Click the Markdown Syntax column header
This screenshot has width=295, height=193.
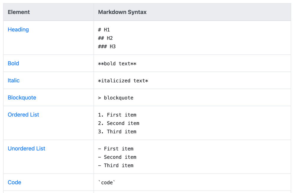point(122,12)
